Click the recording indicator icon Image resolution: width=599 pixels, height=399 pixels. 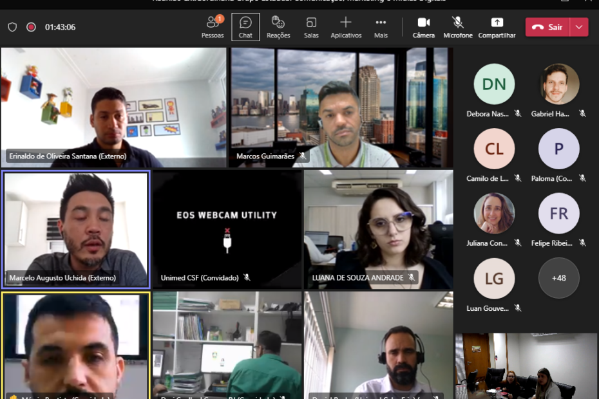[31, 27]
